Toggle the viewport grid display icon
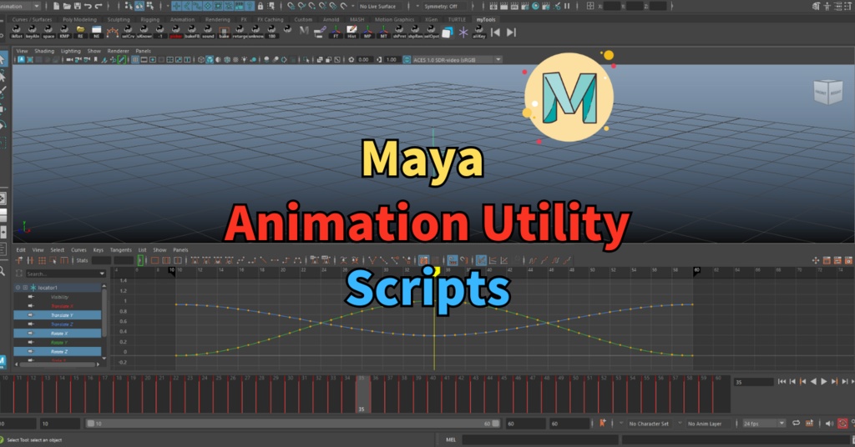 (134, 59)
